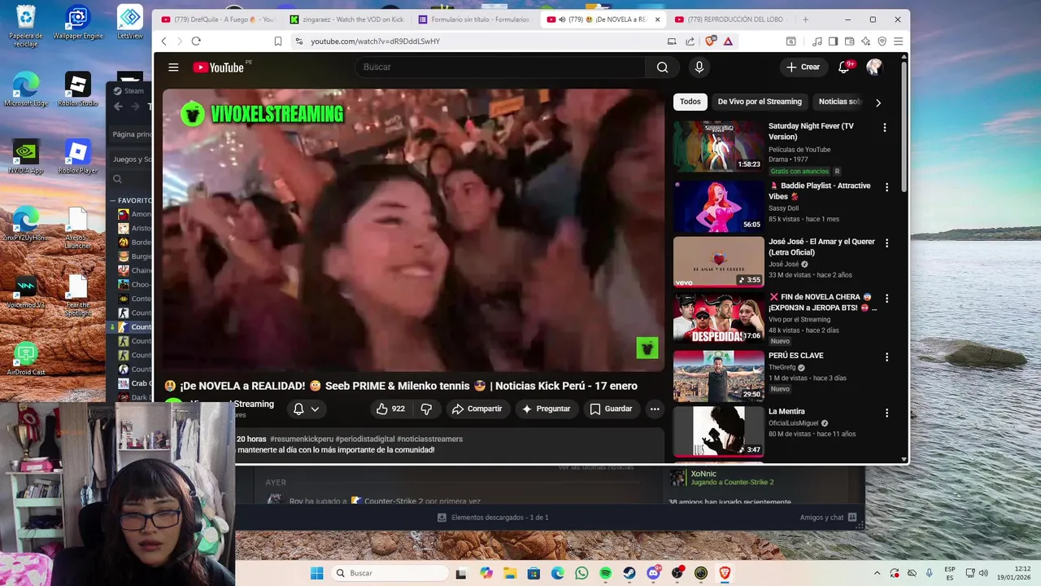Open Brave Leo AI icon
This screenshot has width=1041, height=586.
pyautogui.click(x=865, y=42)
